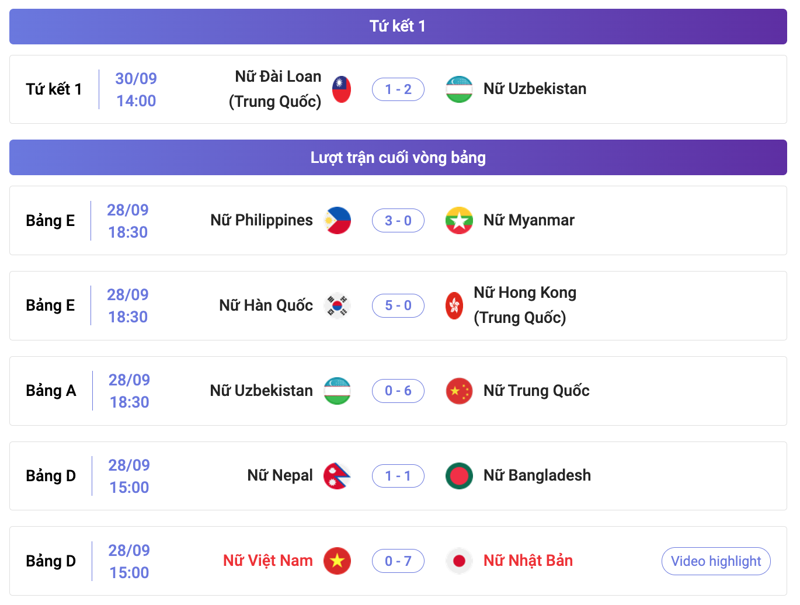Click the Taiwan flag icon in Tứ kết 1
Screen dimensions: 800x605
point(342,89)
